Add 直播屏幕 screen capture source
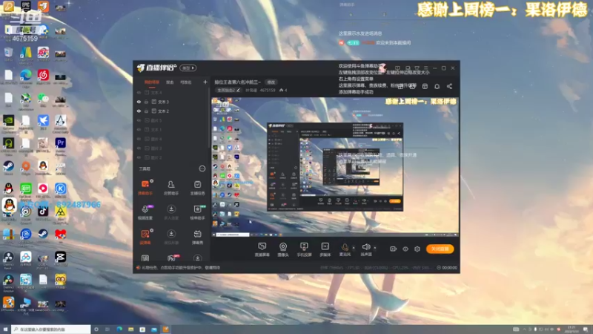Viewport: 593px width, 334px height. (x=262, y=249)
